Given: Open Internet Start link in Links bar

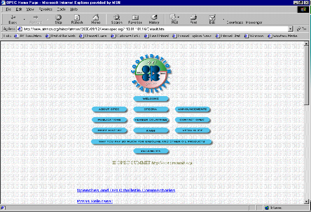Looking at the screenshot, I should coord(228,36).
